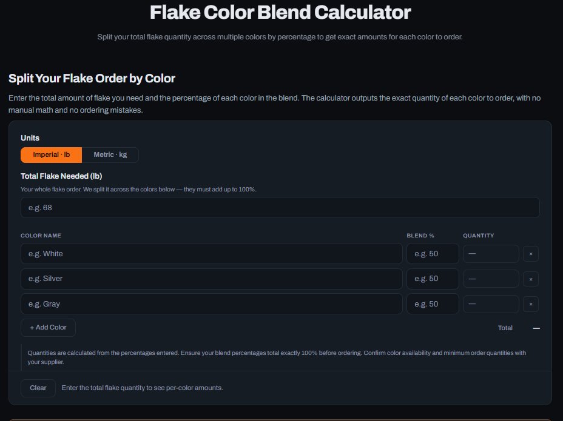Image resolution: width=563 pixels, height=421 pixels.
Task: Remove the Silver color row
Action: [531, 279]
